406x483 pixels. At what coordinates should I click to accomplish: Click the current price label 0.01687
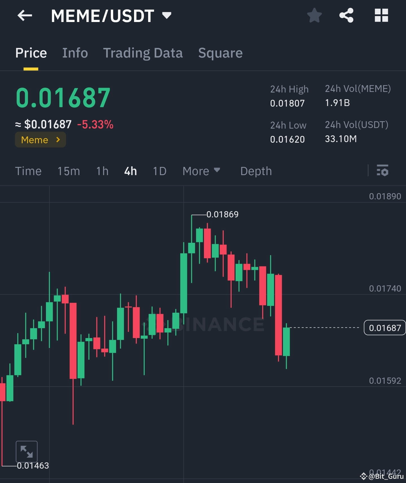click(x=385, y=328)
